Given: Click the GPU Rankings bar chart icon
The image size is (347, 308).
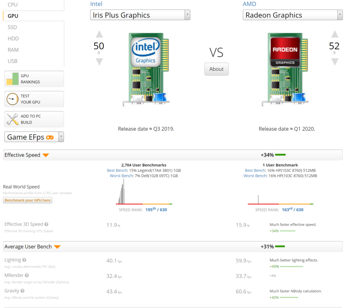Looking at the screenshot, I should (x=12, y=79).
